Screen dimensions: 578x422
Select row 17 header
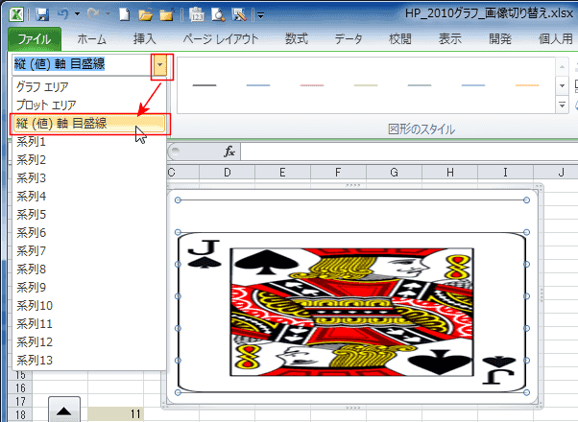pyautogui.click(x=21, y=401)
